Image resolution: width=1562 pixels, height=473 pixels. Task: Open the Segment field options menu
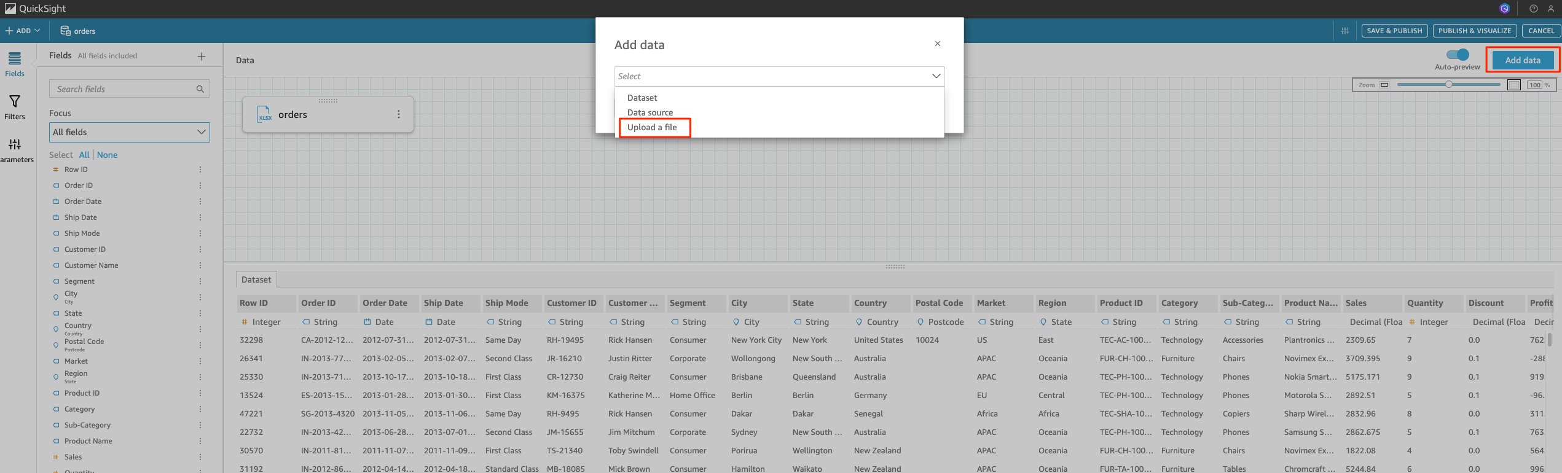click(x=200, y=281)
